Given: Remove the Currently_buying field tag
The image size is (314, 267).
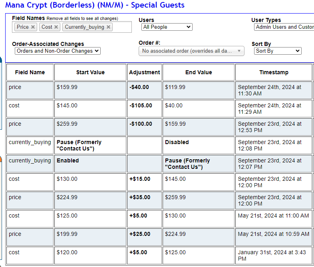Looking at the screenshot, I should (x=108, y=27).
